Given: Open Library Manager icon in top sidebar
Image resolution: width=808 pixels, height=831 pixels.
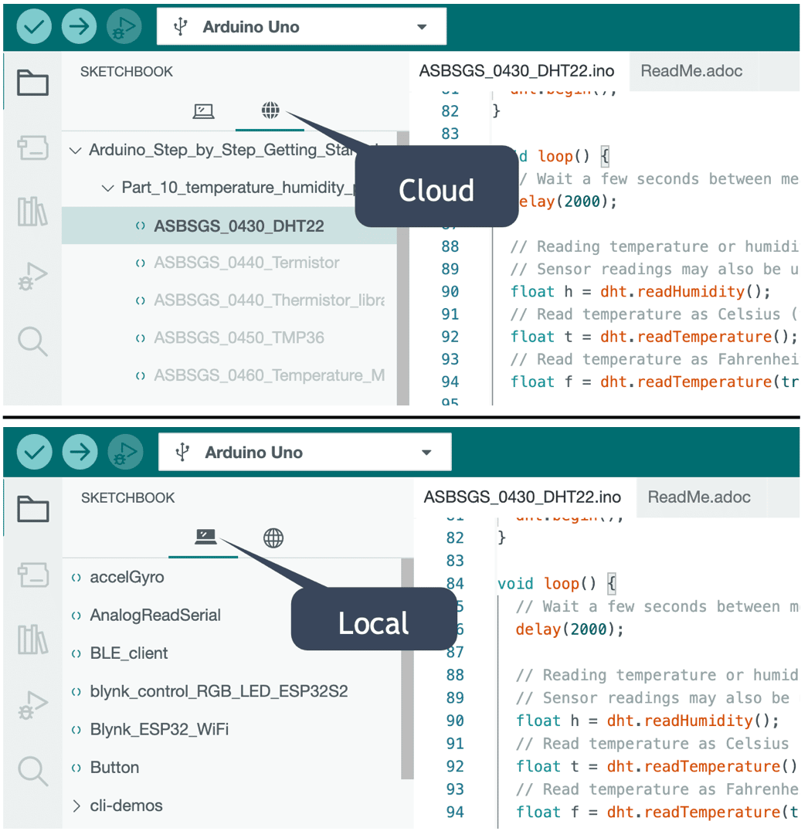Looking at the screenshot, I should point(32,212).
